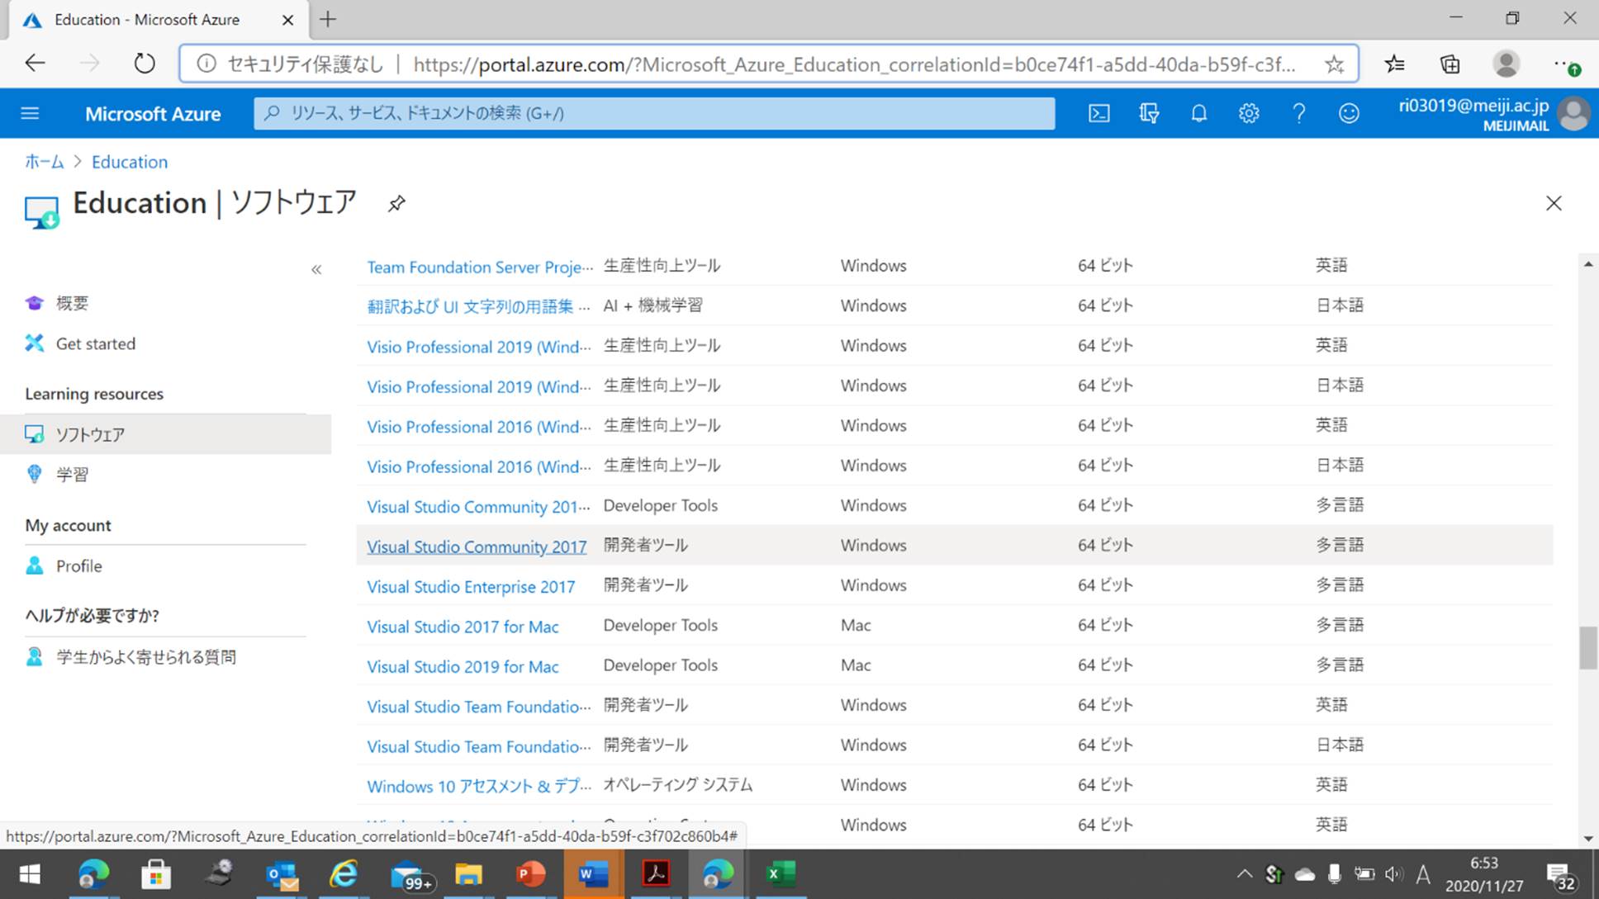This screenshot has width=1599, height=899.
Task: Click the Visual Studio 2019 for Mac link
Action: coord(463,667)
